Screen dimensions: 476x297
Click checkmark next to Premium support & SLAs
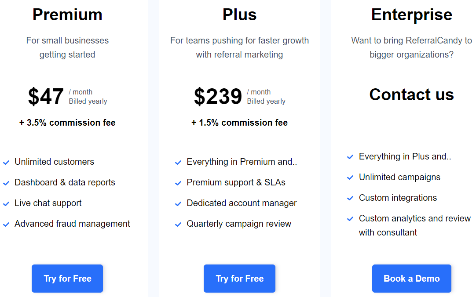(178, 183)
